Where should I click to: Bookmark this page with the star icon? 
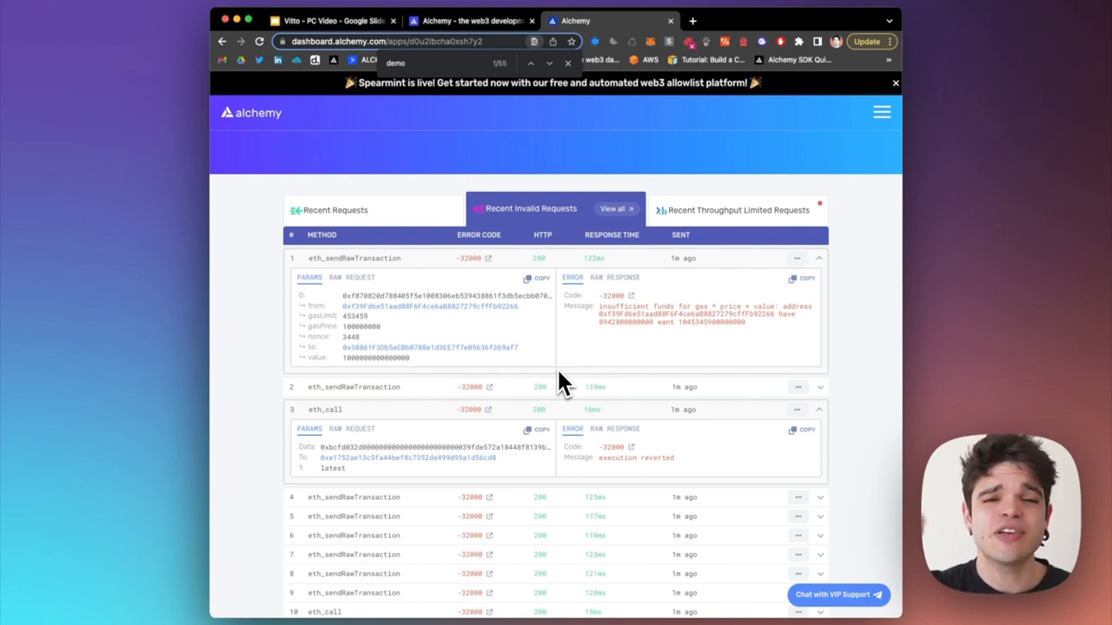point(571,42)
